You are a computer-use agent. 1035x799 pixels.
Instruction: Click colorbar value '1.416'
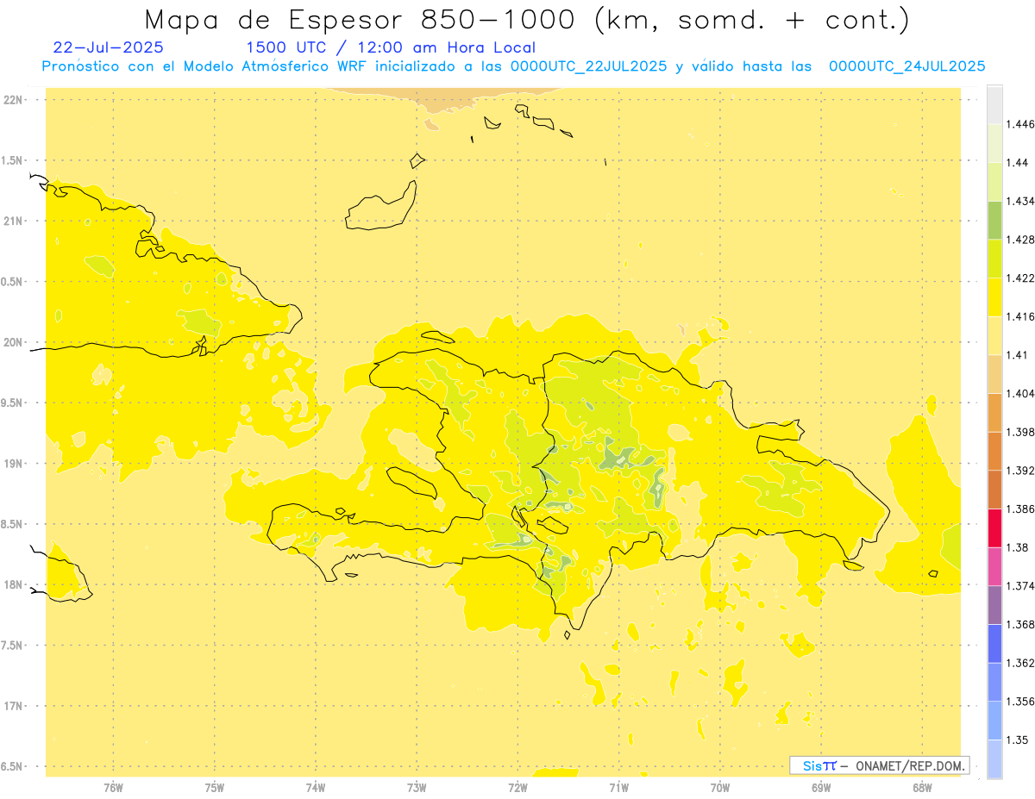(x=1020, y=316)
